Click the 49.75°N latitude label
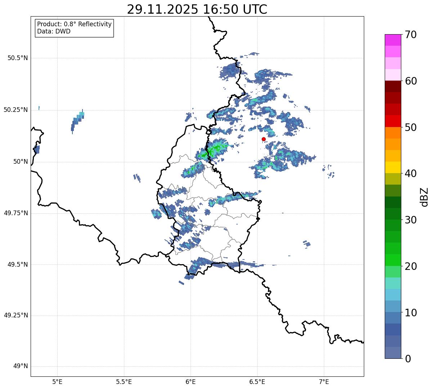 point(16,213)
